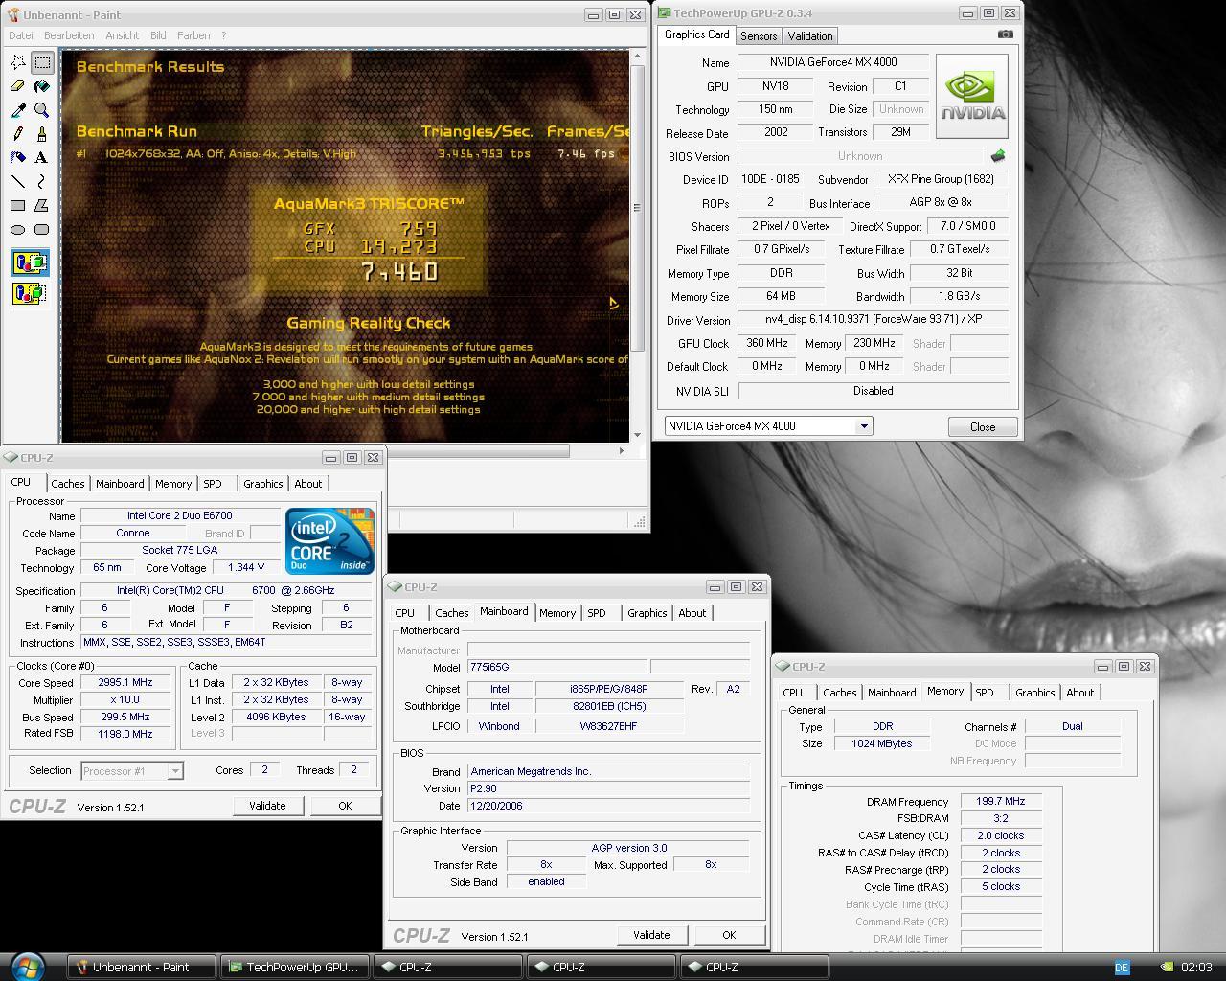Screen dimensions: 1226x981
Task: Click OK in CPU-Z processor window
Action: point(345,806)
